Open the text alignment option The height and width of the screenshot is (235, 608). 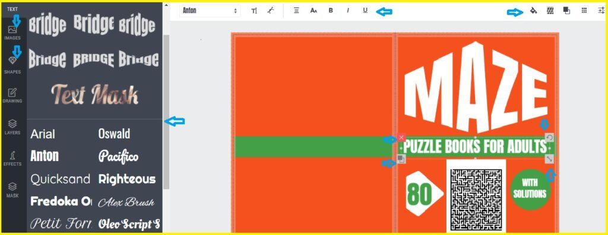click(x=296, y=11)
